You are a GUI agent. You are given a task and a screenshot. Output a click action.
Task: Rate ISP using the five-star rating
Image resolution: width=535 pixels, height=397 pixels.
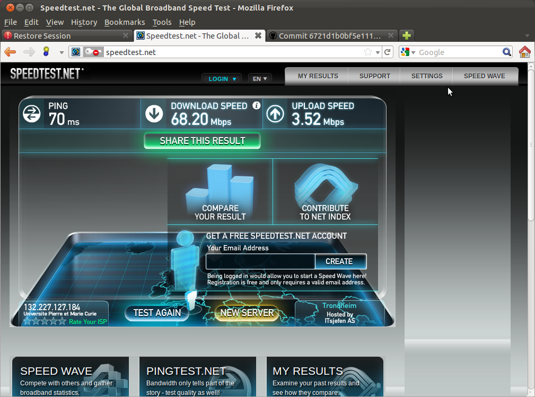[45, 321]
